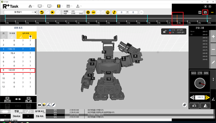Edit joint group with pencil icon
This screenshot has width=216, height=123.
tap(213, 62)
